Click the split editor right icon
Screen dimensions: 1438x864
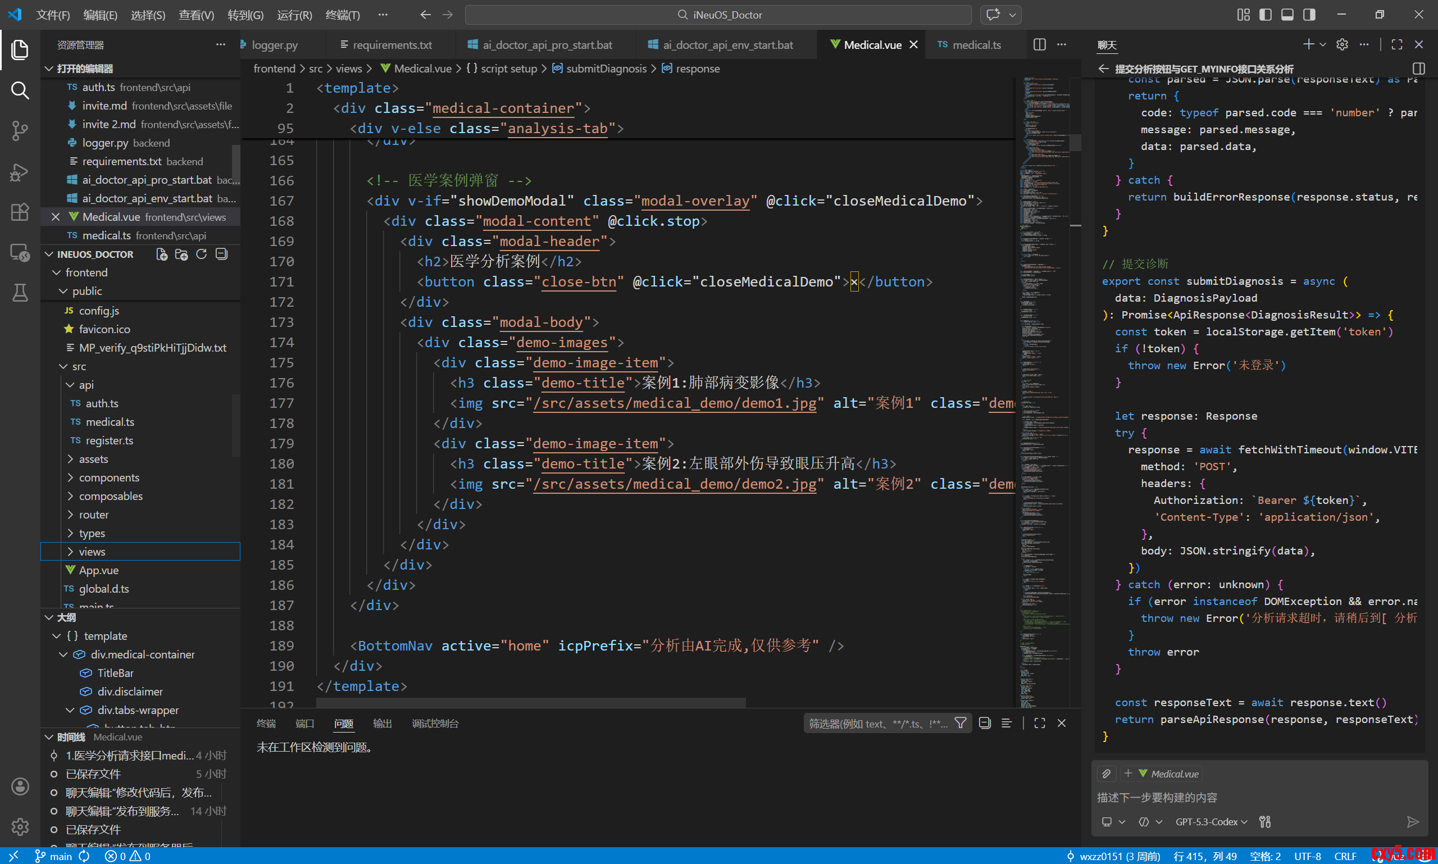click(x=1039, y=45)
